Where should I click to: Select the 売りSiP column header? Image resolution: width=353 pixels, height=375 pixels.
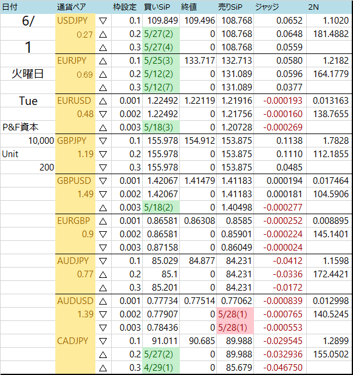click(x=235, y=7)
